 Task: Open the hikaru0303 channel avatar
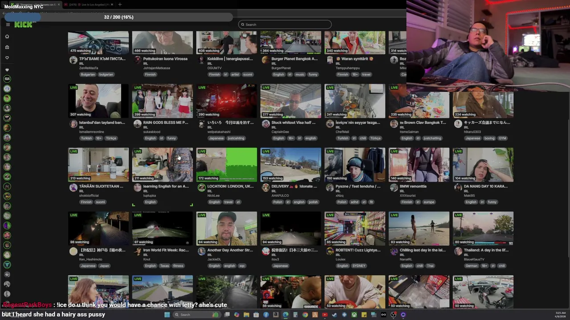458,124
